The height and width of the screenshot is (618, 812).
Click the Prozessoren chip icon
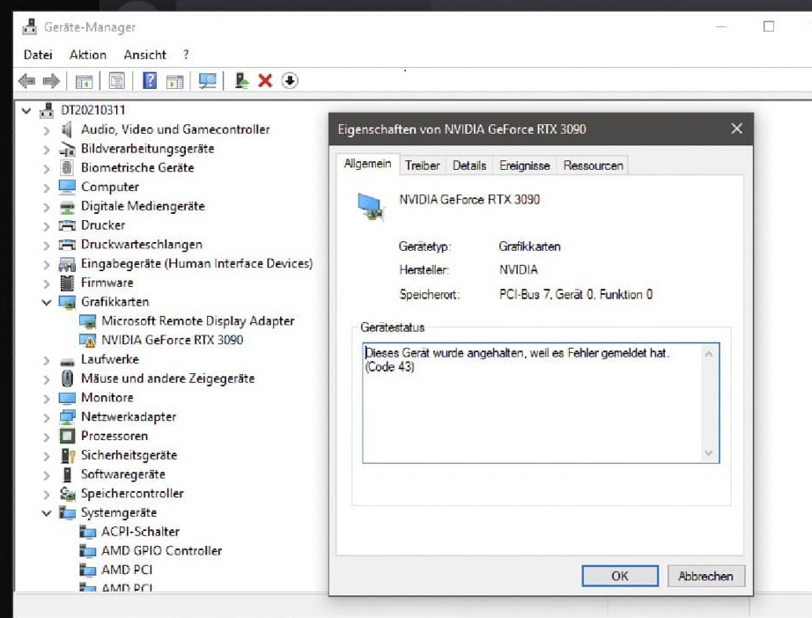[67, 436]
